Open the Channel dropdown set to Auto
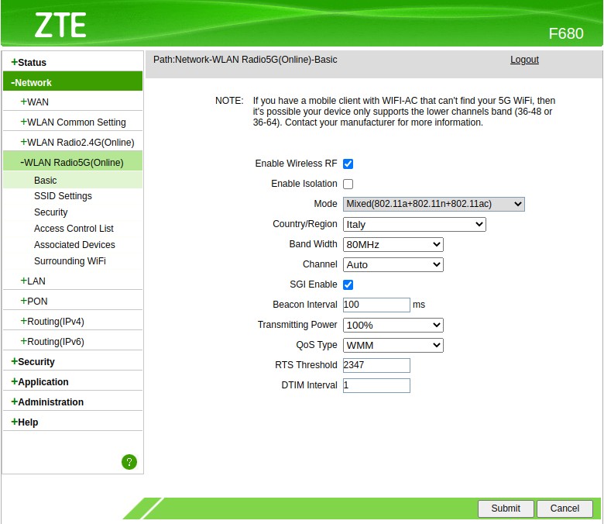The height and width of the screenshot is (524, 604). click(393, 264)
